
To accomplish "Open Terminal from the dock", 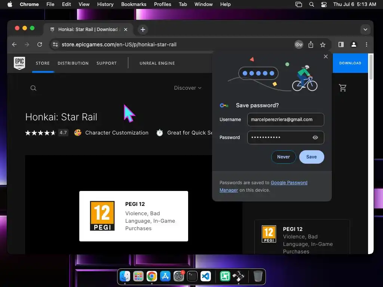I will click(x=192, y=276).
